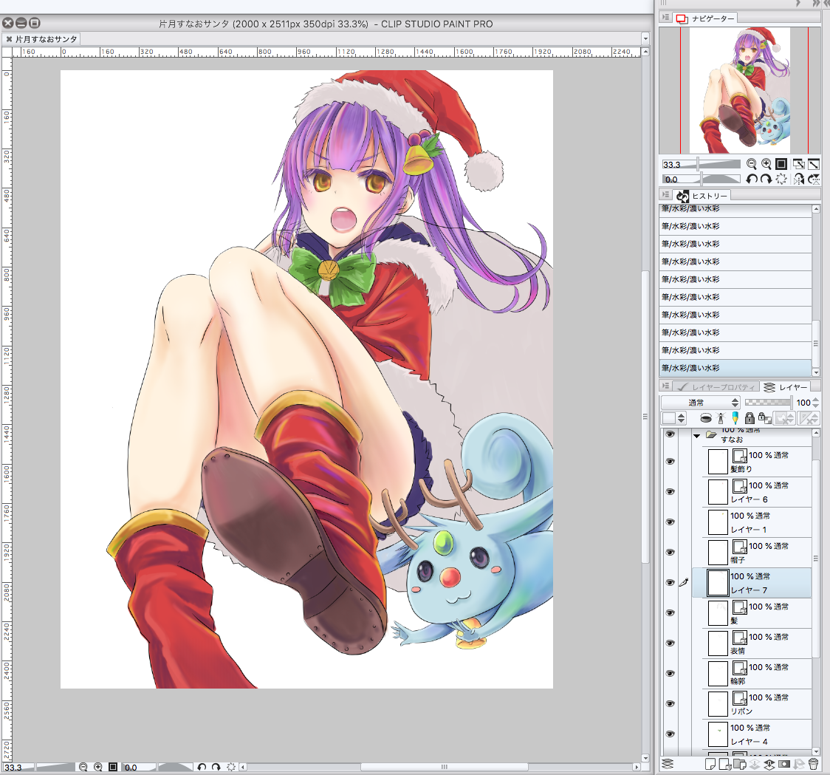Click zoom out icon in Navigator panel

pyautogui.click(x=751, y=164)
